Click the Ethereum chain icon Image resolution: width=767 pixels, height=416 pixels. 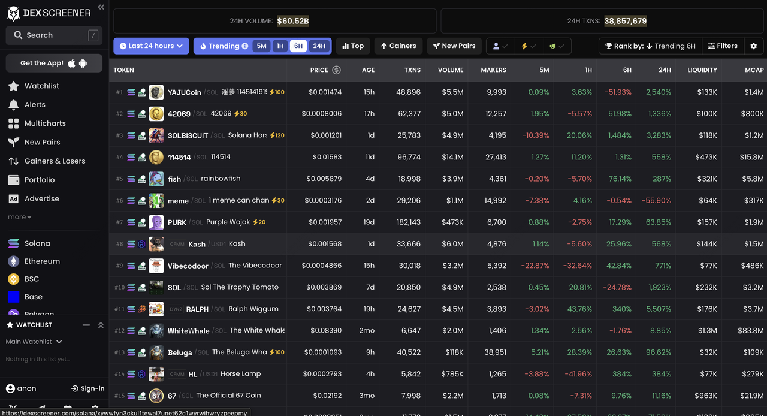point(13,261)
